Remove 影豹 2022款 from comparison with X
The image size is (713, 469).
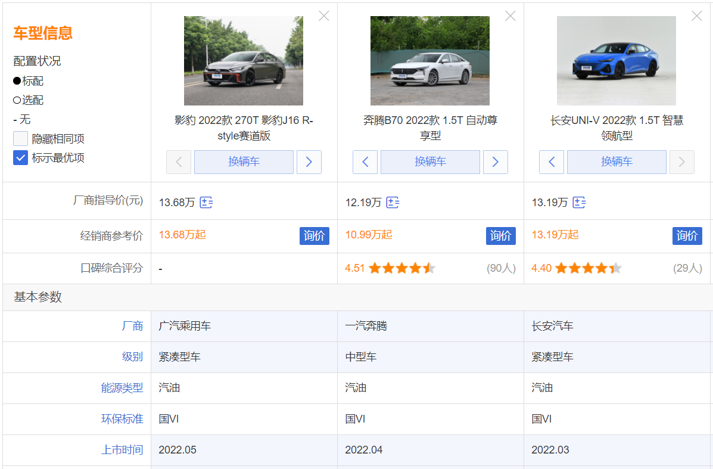(324, 16)
